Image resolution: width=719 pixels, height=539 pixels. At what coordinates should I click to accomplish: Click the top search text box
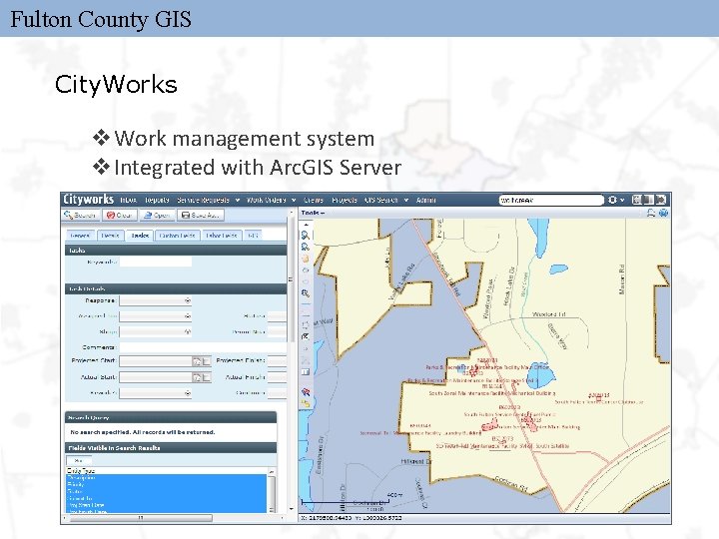point(551,200)
